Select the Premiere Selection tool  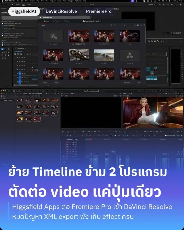pyautogui.click(x=2, y=49)
